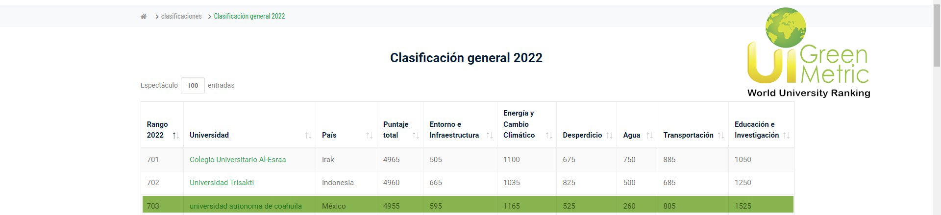Sort table by Agua column
This screenshot has width=941, height=215.
click(649, 135)
